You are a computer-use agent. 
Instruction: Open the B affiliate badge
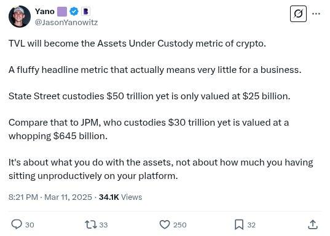(85, 12)
